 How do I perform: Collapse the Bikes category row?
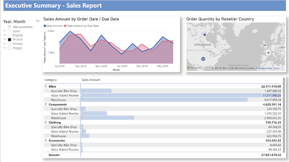coord(46,86)
